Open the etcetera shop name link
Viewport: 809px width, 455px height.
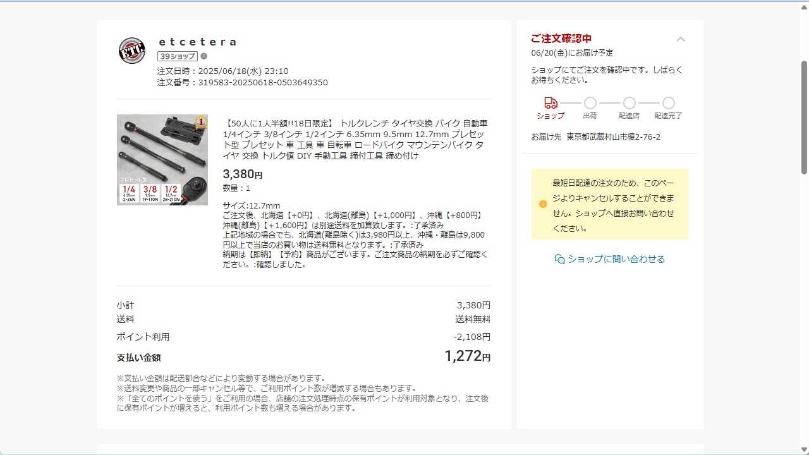click(x=197, y=42)
